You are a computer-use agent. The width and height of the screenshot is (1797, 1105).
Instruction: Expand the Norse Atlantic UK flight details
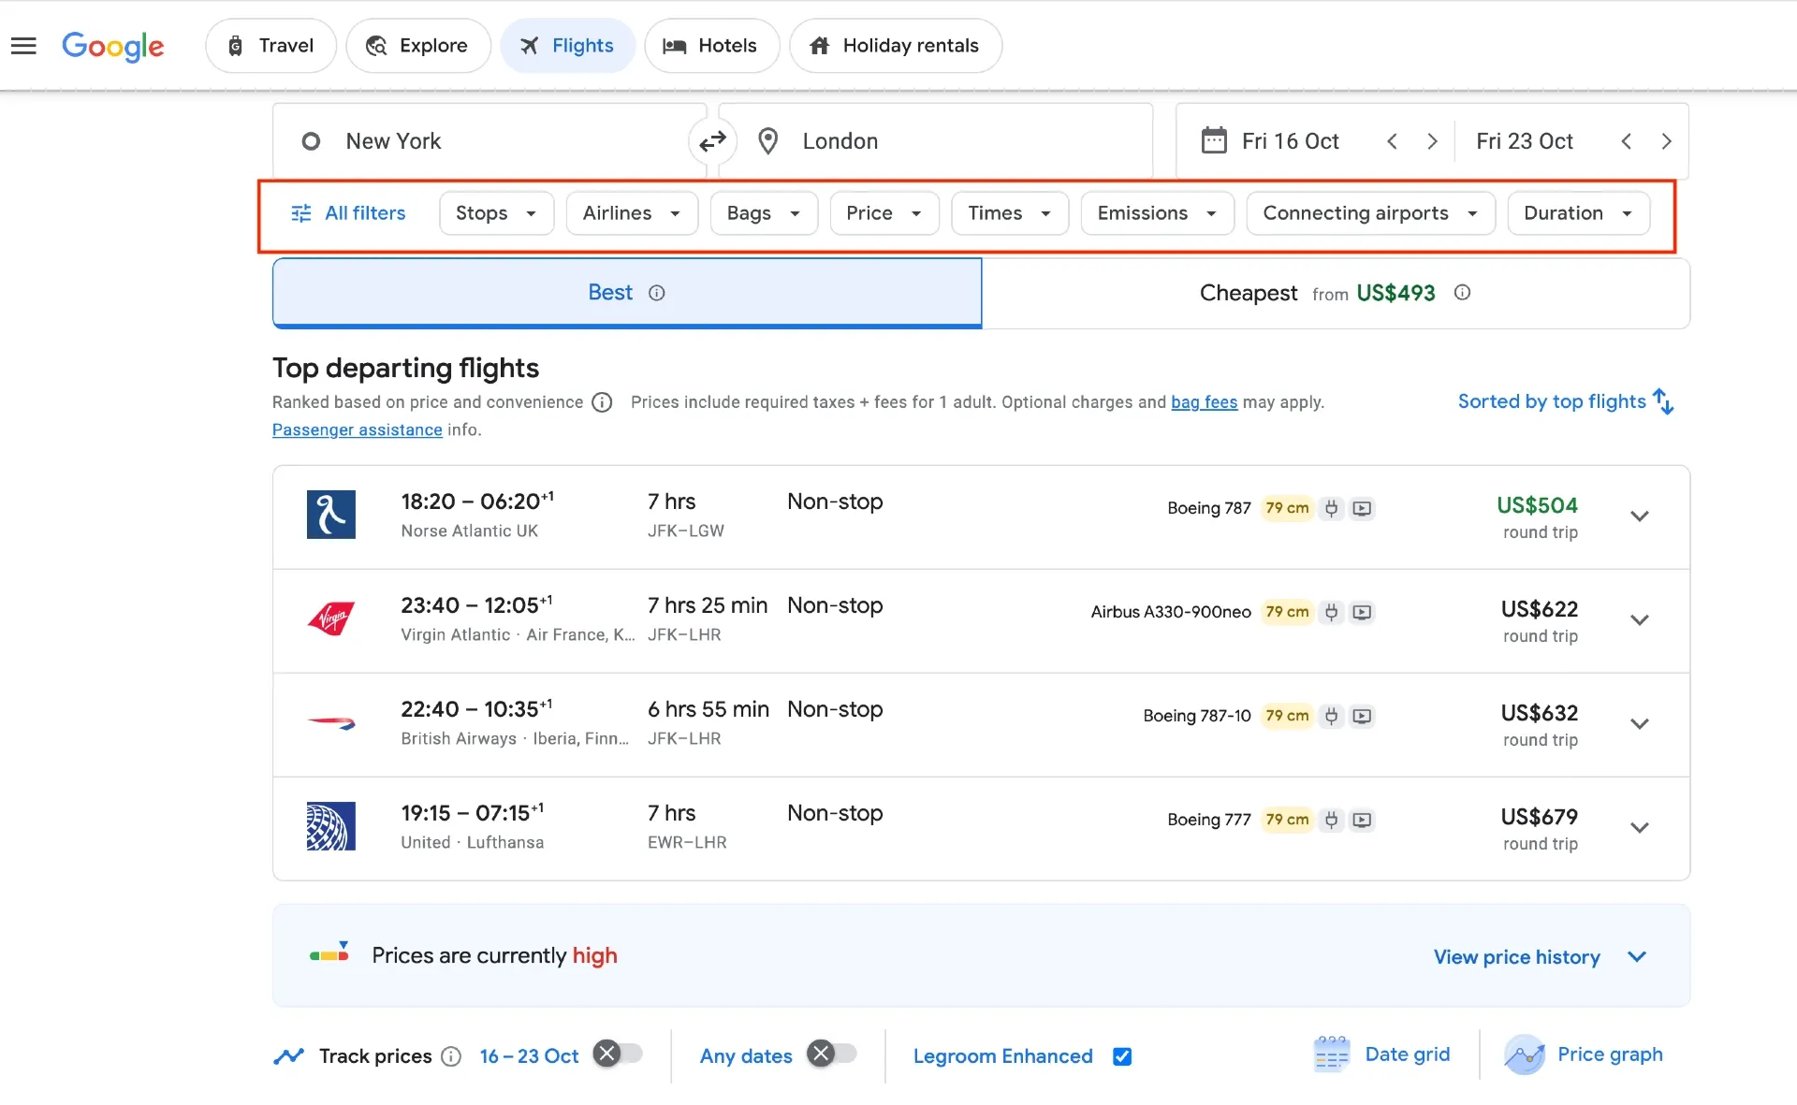pyautogui.click(x=1639, y=516)
